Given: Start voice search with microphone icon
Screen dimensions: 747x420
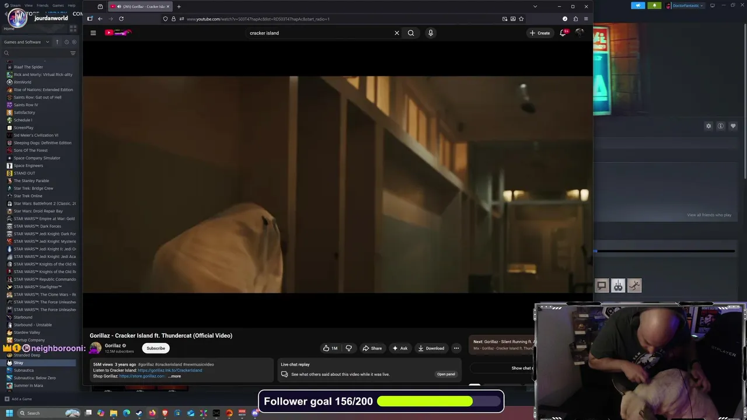Looking at the screenshot, I should click(431, 33).
